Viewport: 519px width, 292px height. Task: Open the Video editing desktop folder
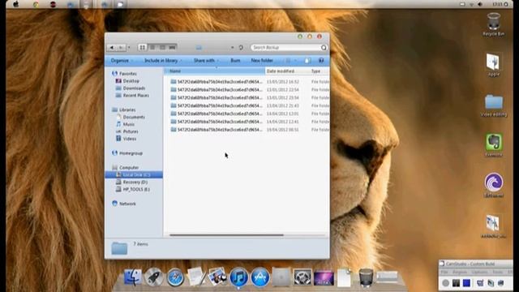[494, 105]
